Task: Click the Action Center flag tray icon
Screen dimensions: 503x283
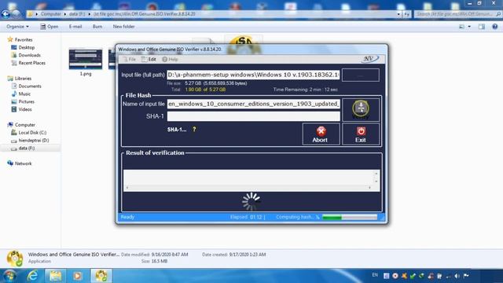Action: pos(466,276)
